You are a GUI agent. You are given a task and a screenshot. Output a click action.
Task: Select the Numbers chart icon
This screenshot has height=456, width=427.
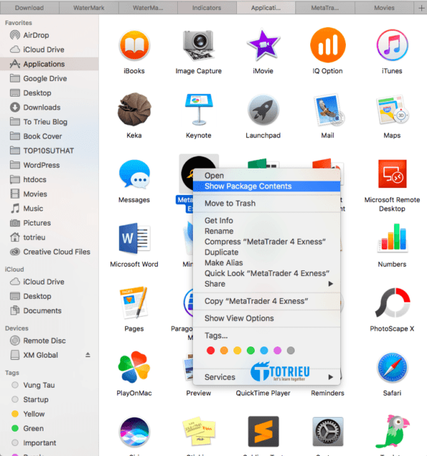pos(392,238)
